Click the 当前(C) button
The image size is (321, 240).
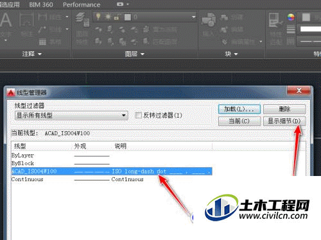(x=239, y=121)
